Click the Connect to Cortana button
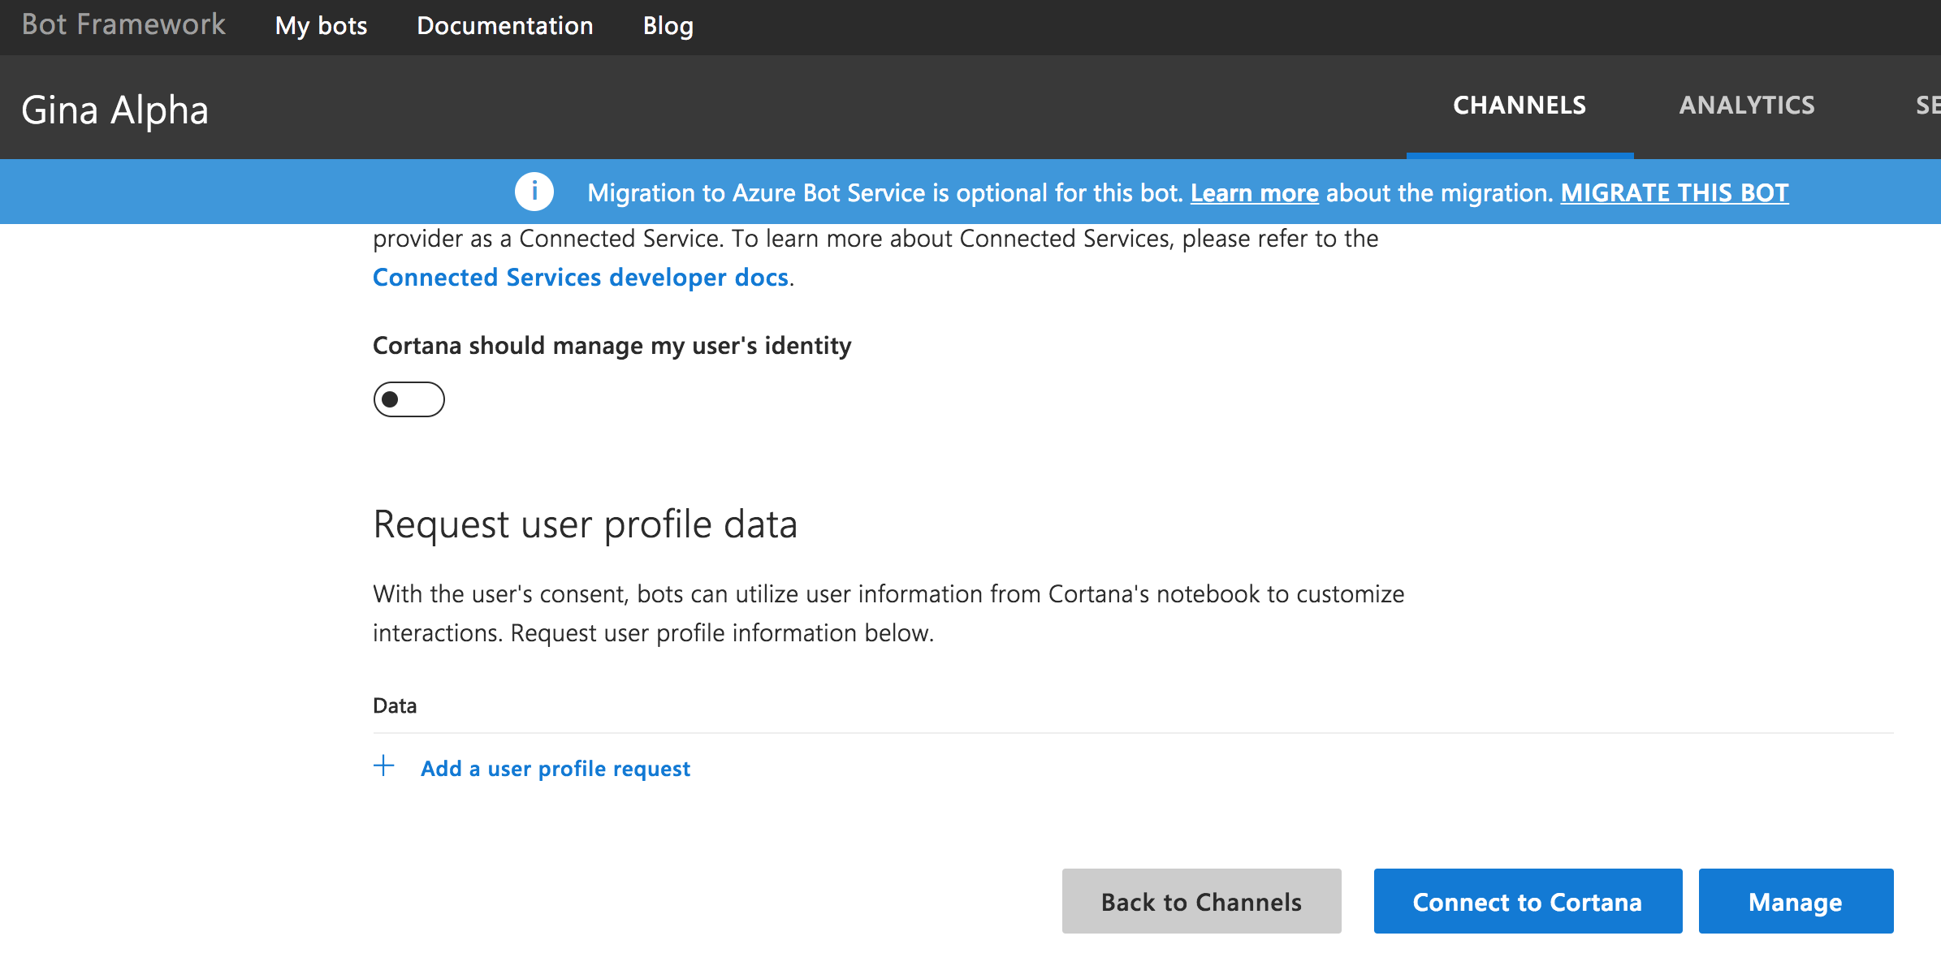This screenshot has height=979, width=1941. click(x=1528, y=901)
